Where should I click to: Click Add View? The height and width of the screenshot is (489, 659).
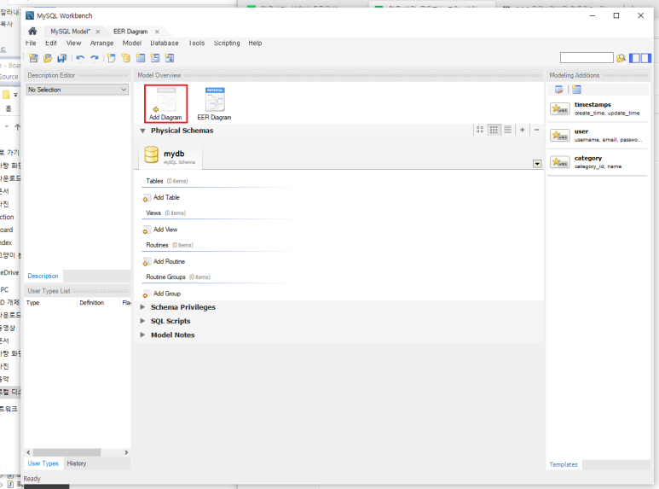160,230
